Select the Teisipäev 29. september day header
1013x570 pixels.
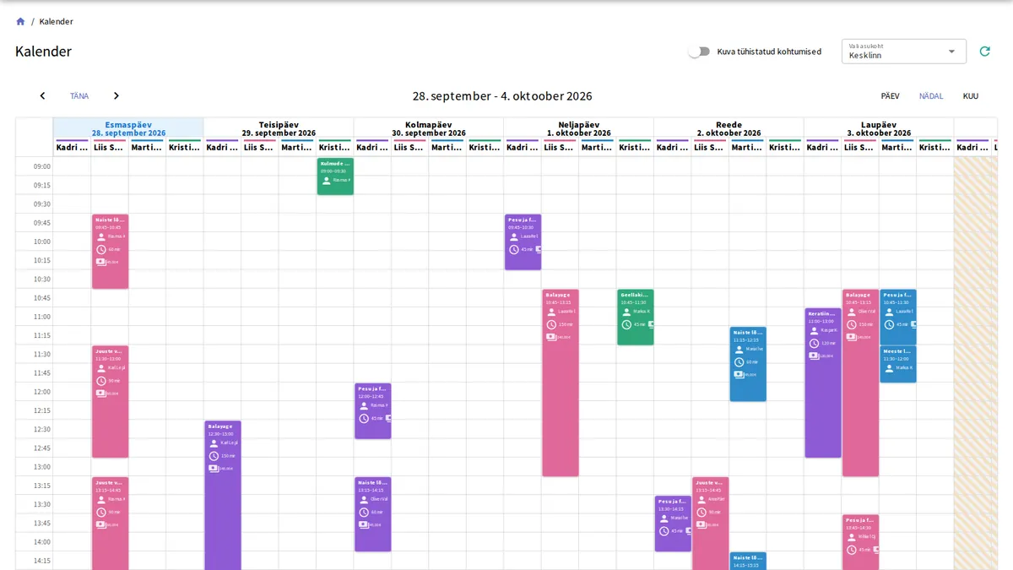tap(279, 128)
